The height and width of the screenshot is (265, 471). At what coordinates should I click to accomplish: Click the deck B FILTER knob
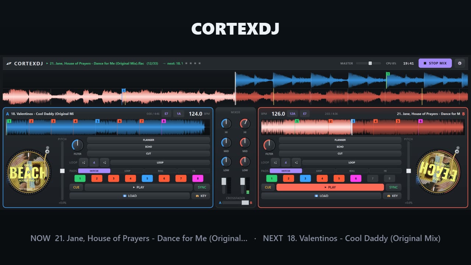(269, 145)
